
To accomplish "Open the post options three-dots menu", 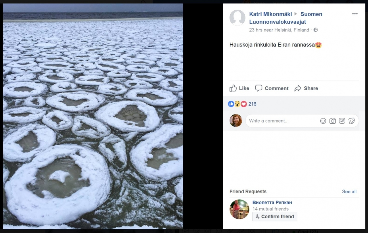I will (355, 14).
